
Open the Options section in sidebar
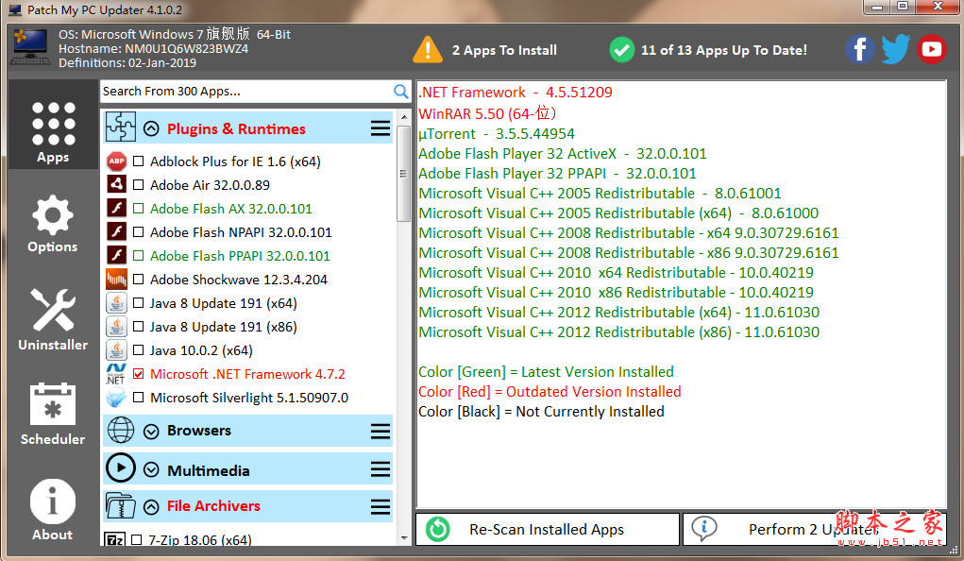click(x=53, y=223)
